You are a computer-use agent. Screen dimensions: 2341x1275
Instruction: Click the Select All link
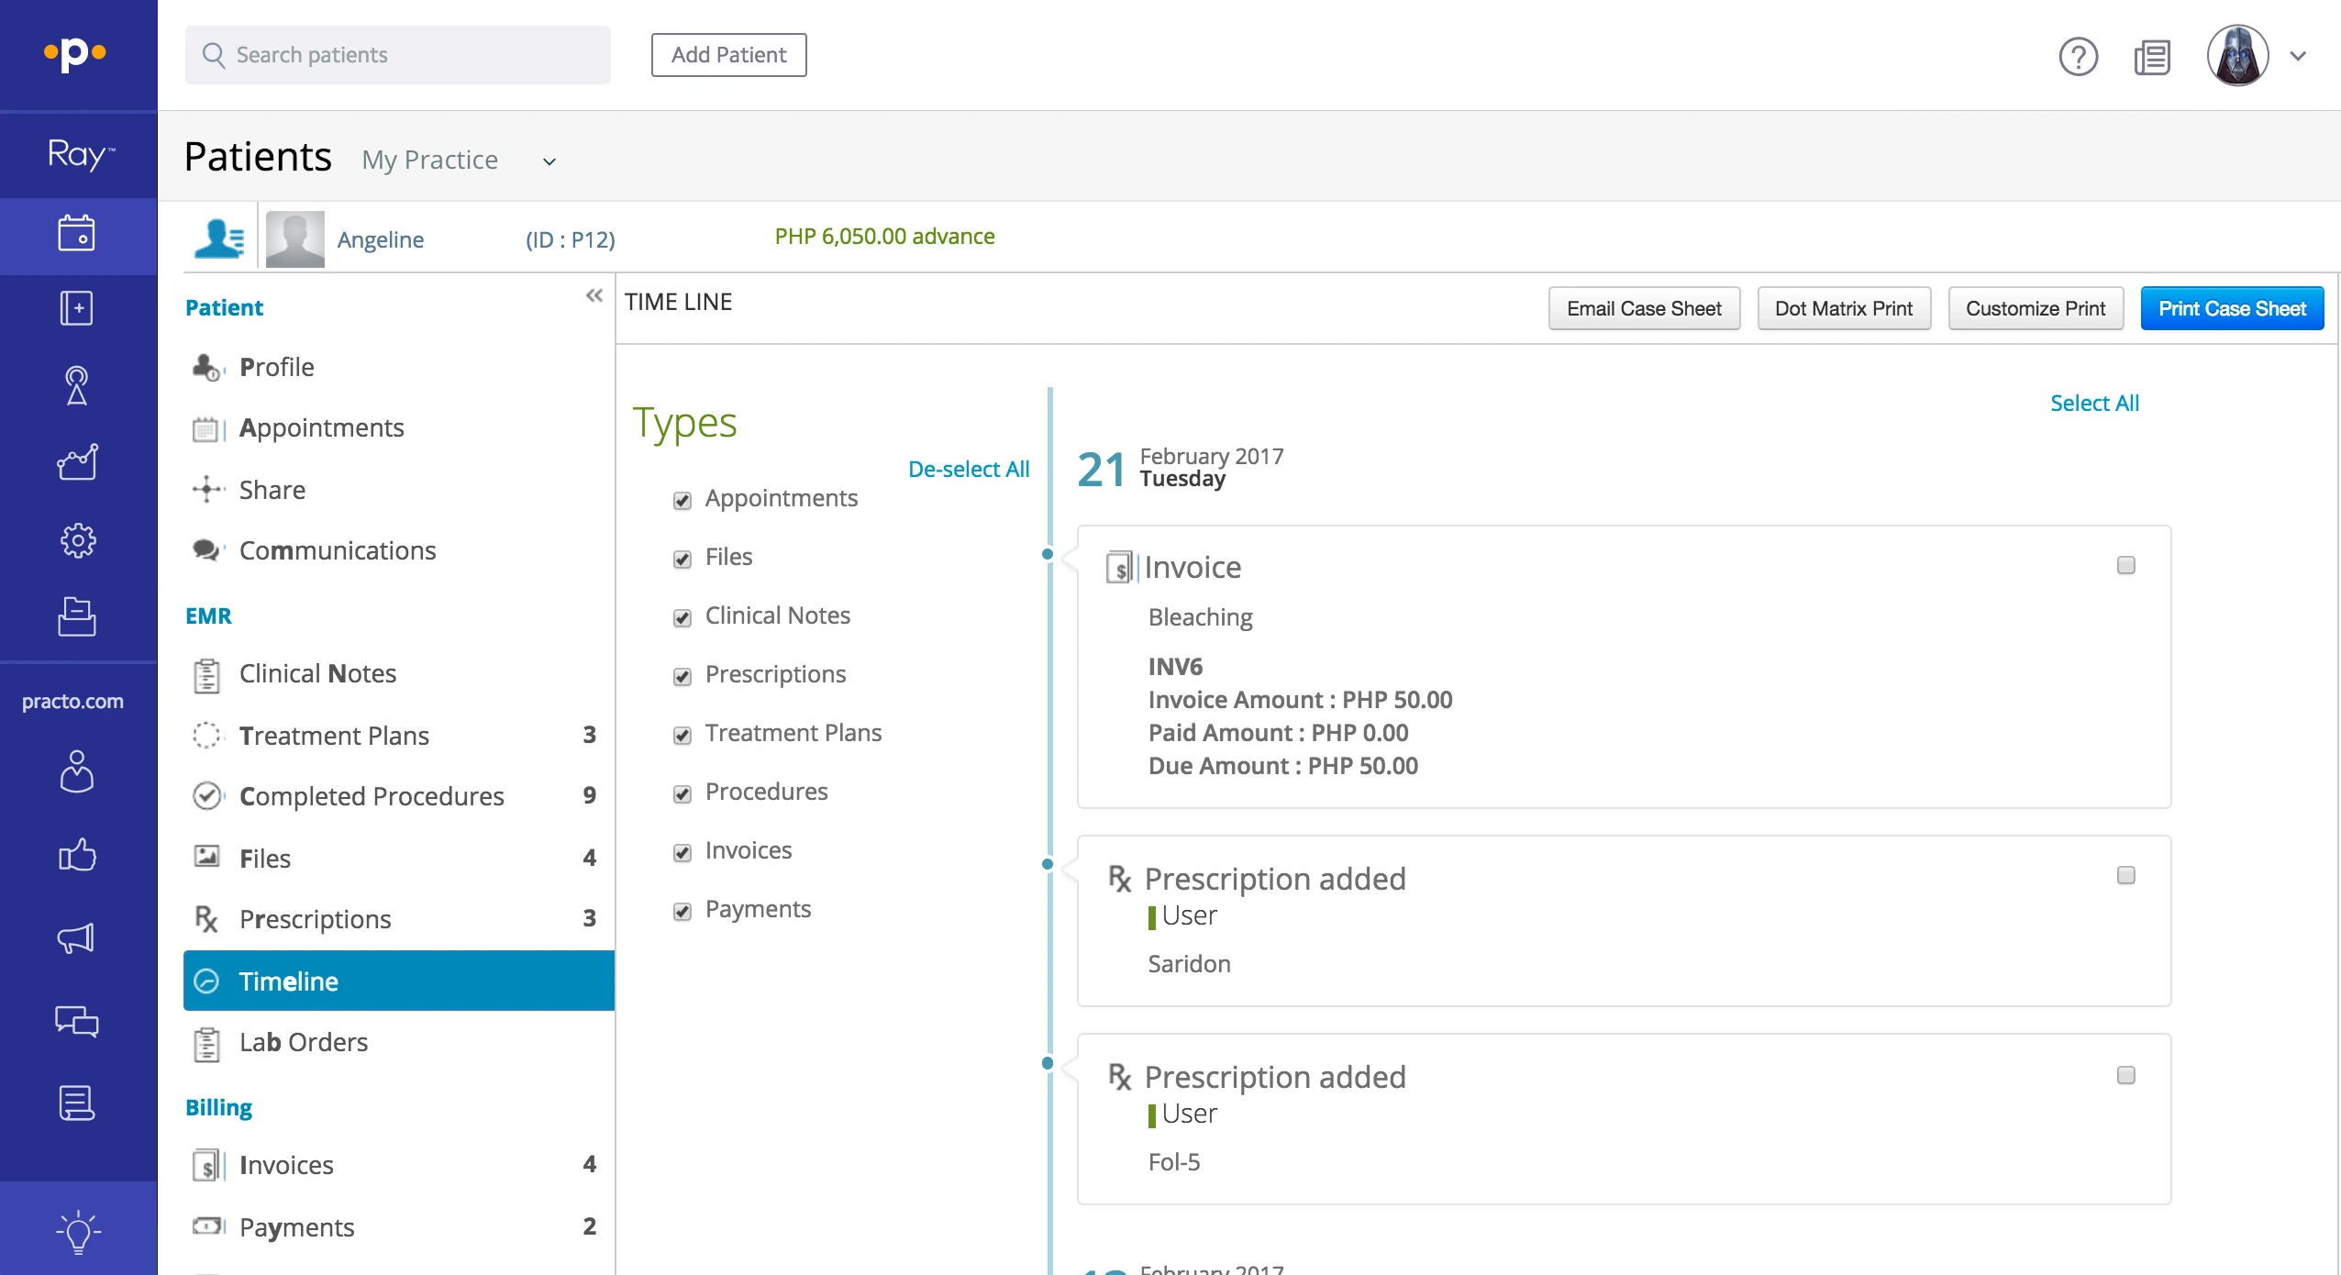pyautogui.click(x=2094, y=403)
